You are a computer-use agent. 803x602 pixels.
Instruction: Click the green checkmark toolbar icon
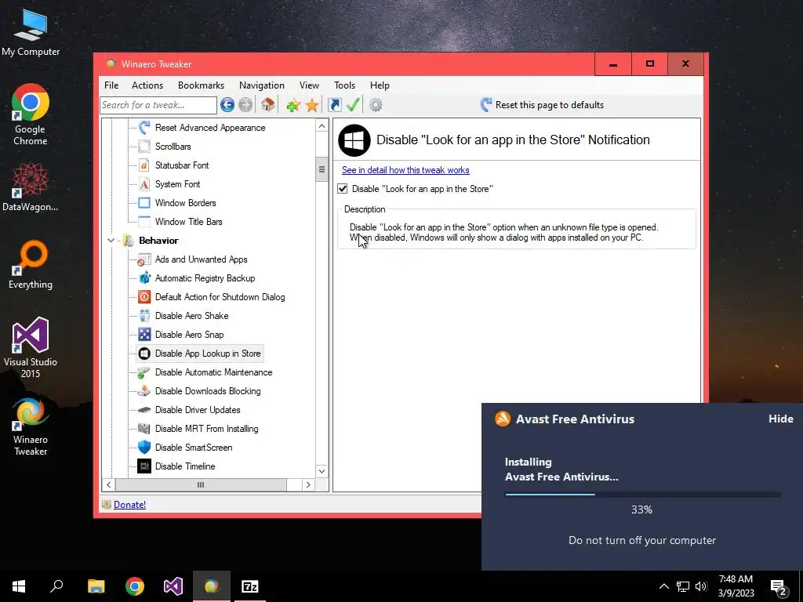(353, 105)
